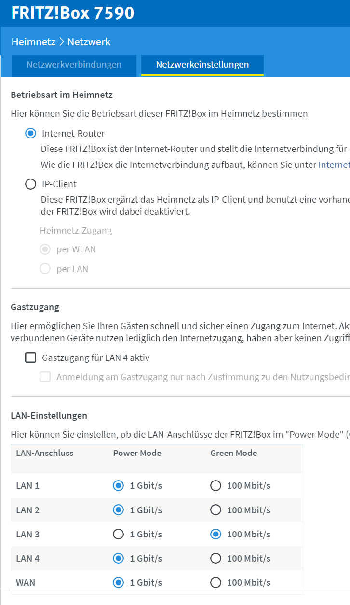Image resolution: width=350 pixels, height=605 pixels.
Task: Click the Netzwerk breadcrumb entry
Action: click(89, 41)
